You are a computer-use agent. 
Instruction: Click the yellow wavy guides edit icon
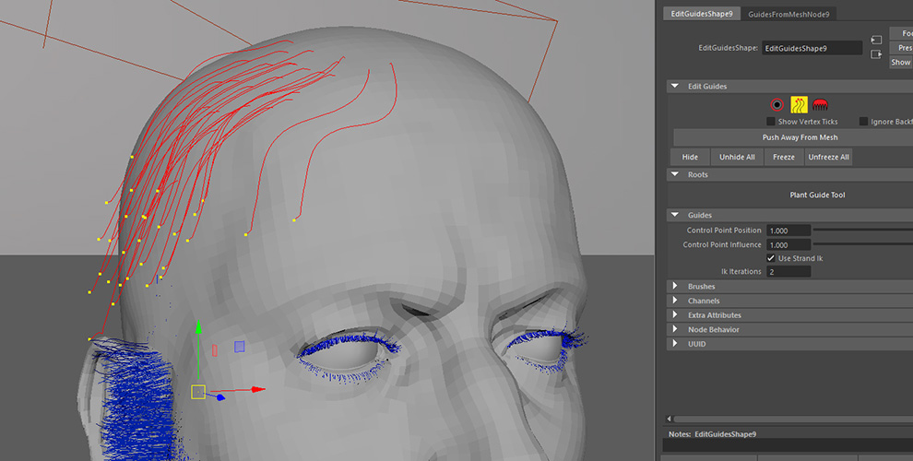[799, 105]
